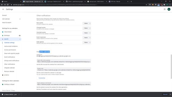Click Public URL to this calendar field

[x=64, y=61]
